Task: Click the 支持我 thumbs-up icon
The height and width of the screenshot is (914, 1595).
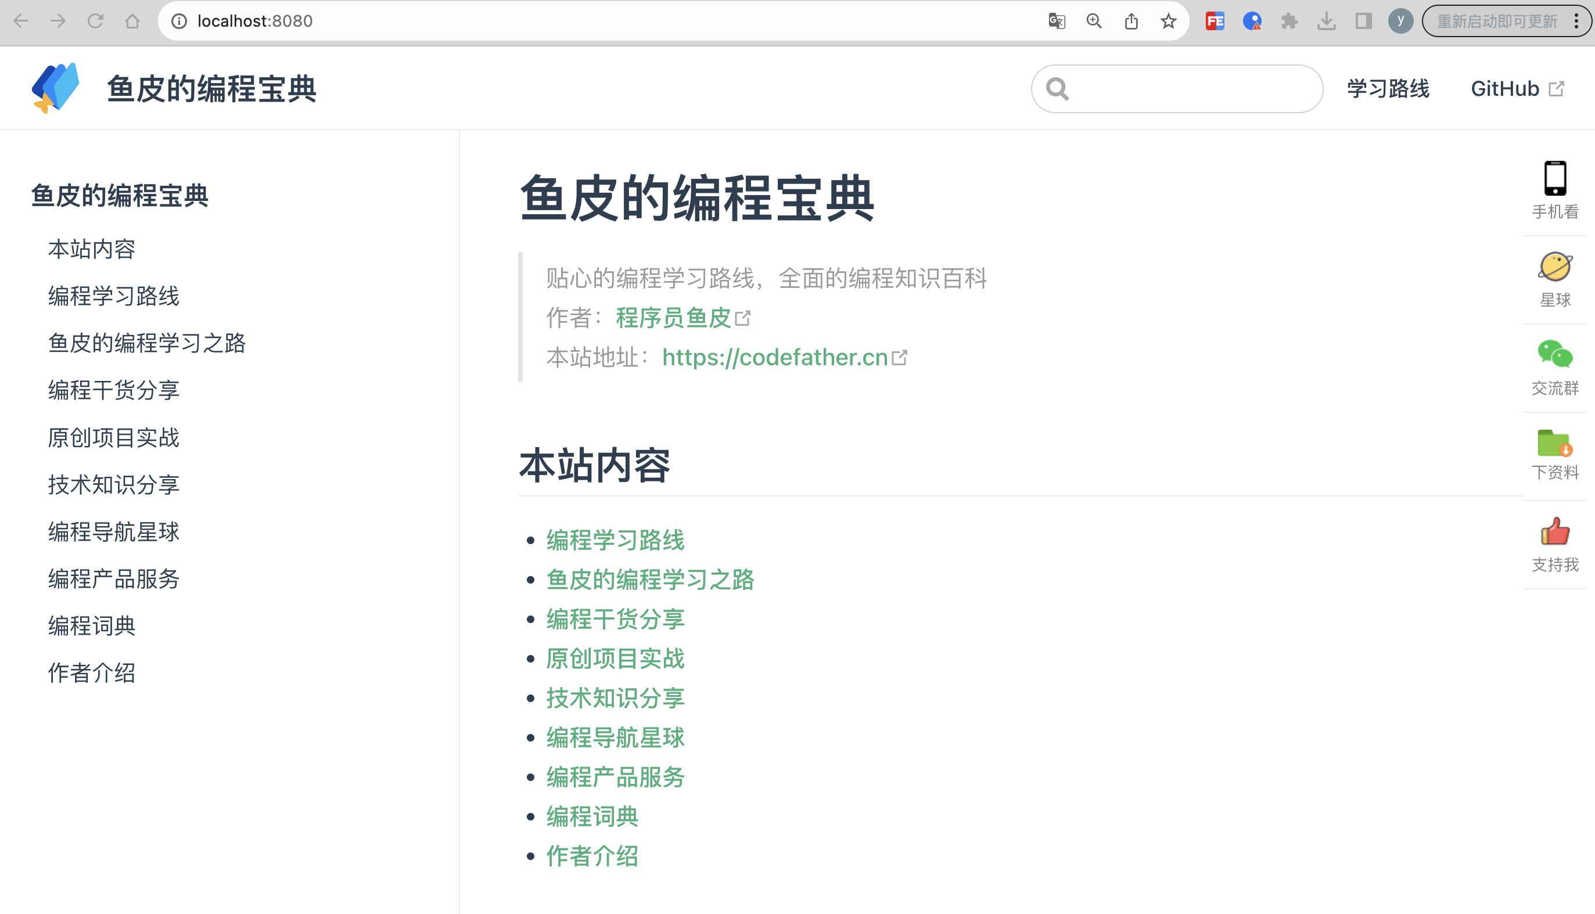Action: (x=1554, y=532)
